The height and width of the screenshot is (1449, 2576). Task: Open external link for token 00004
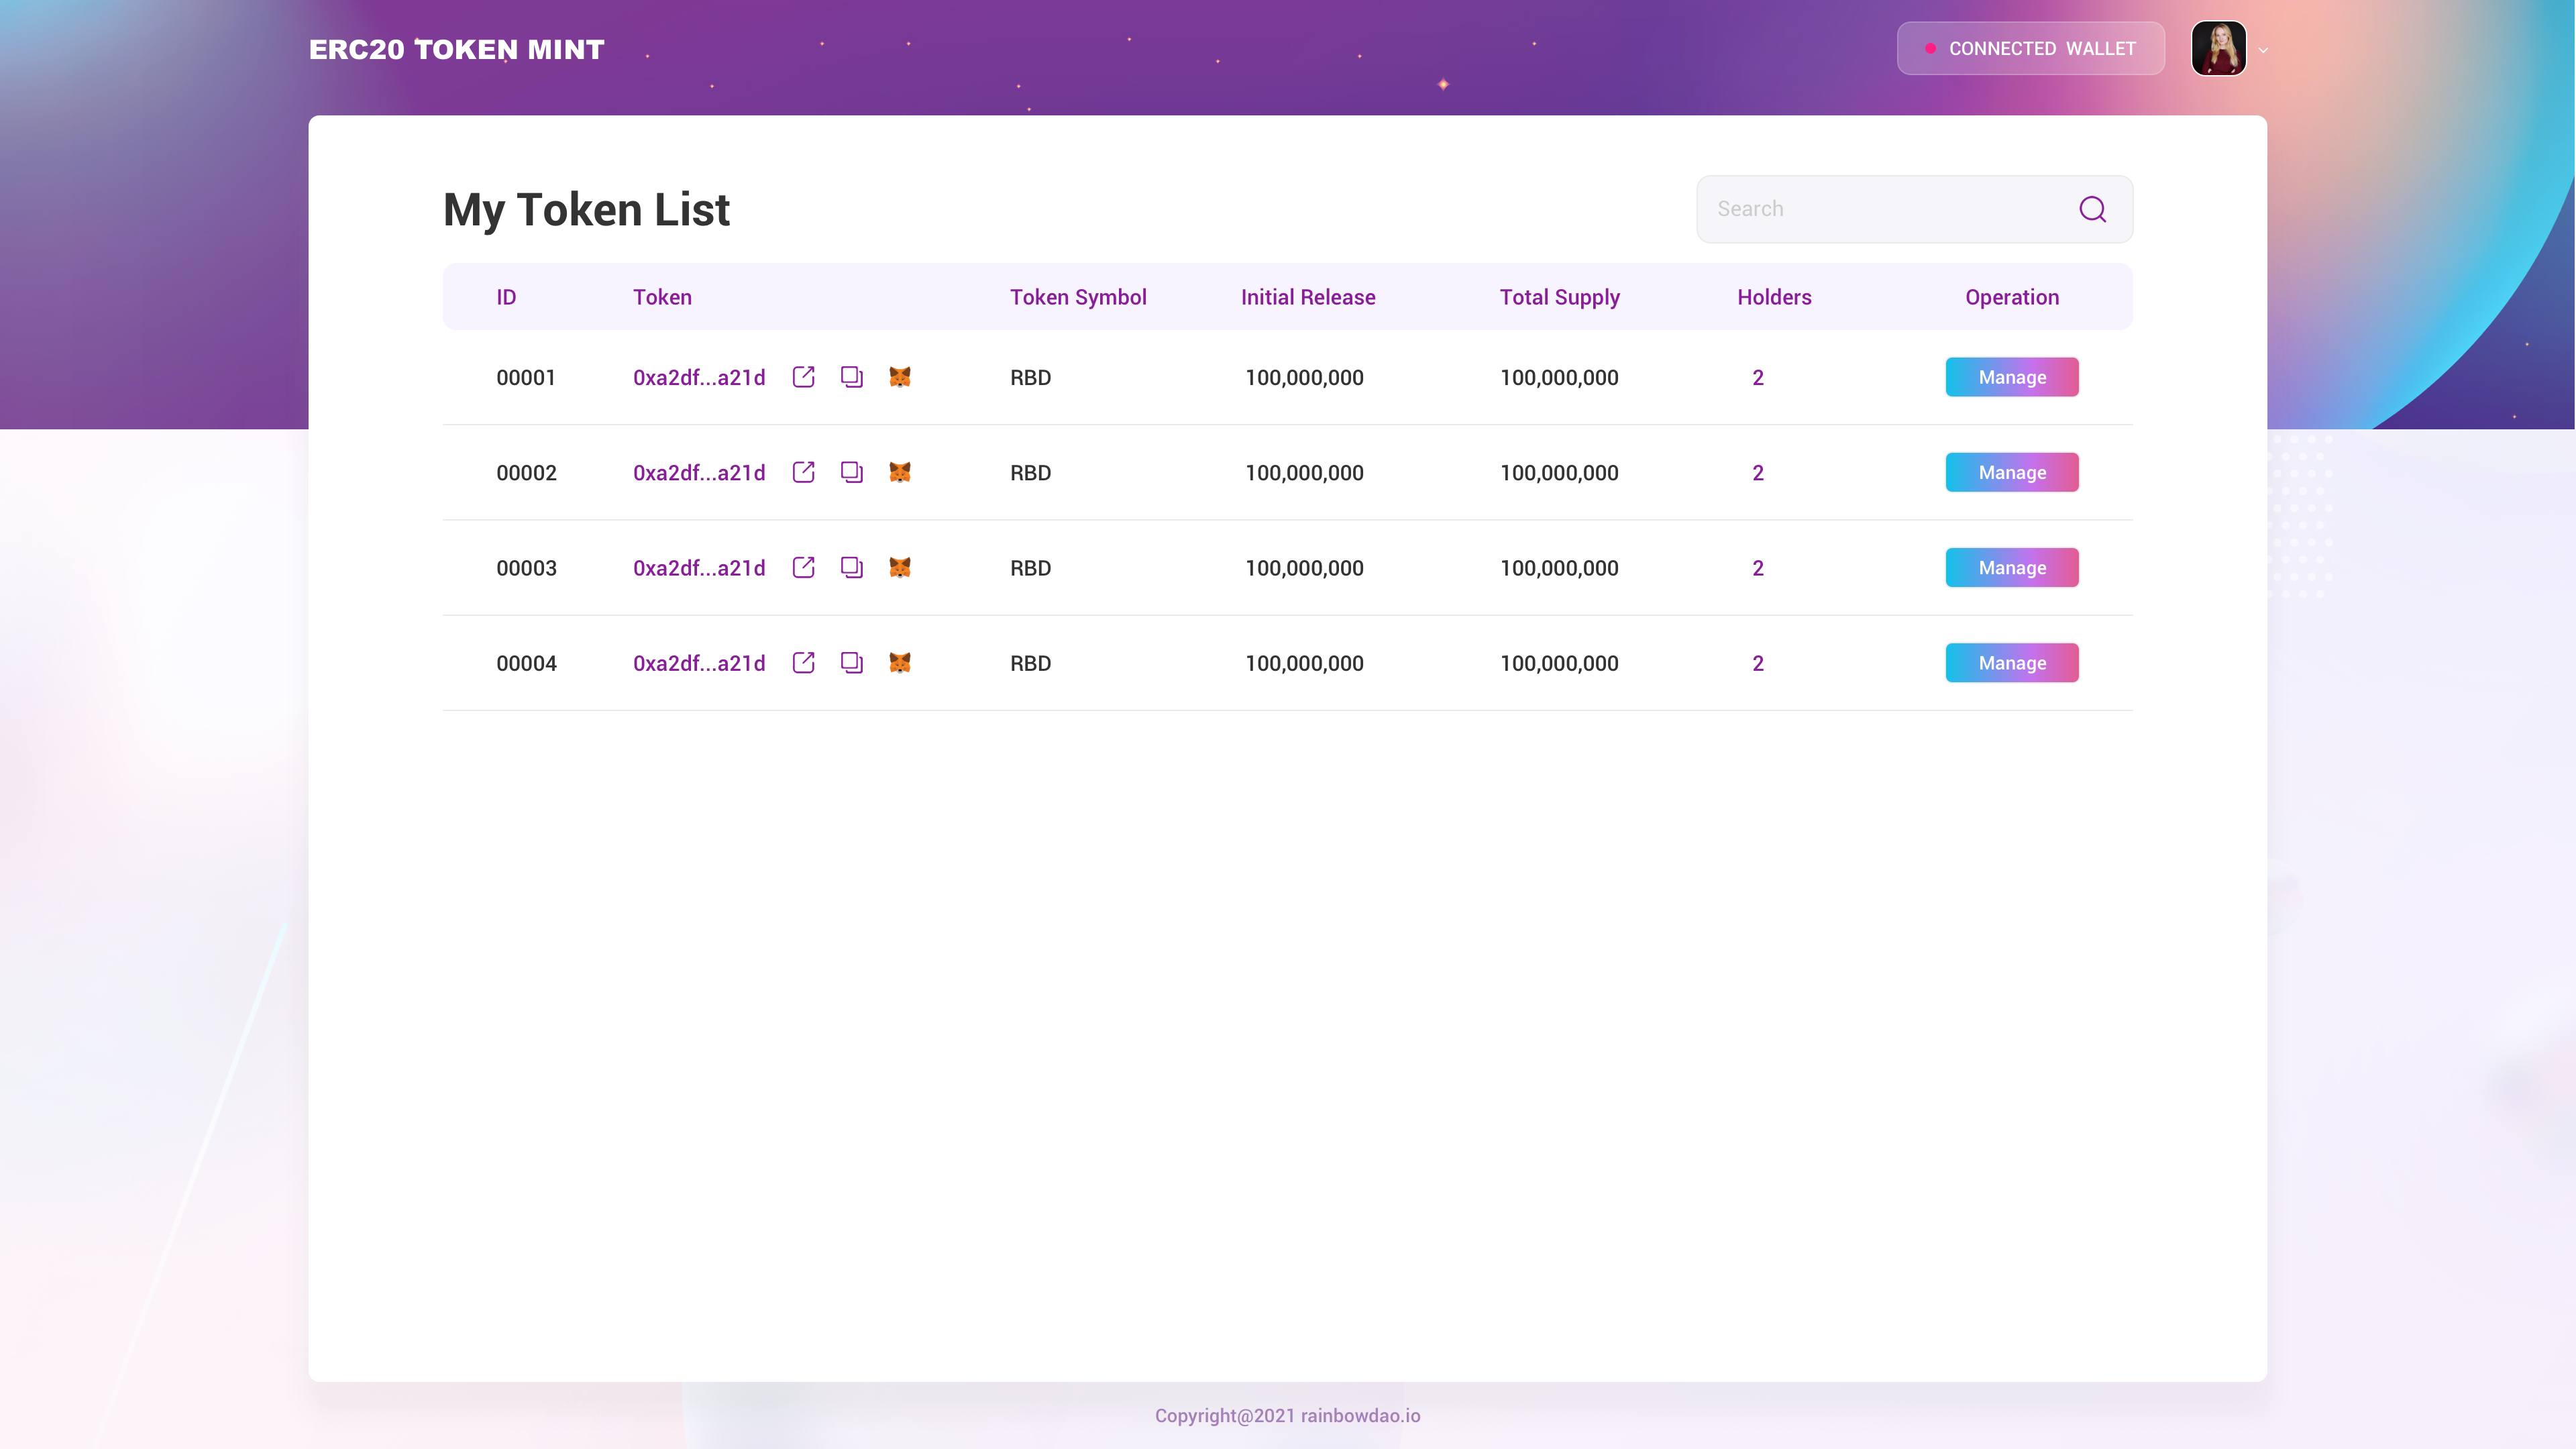pos(803,662)
